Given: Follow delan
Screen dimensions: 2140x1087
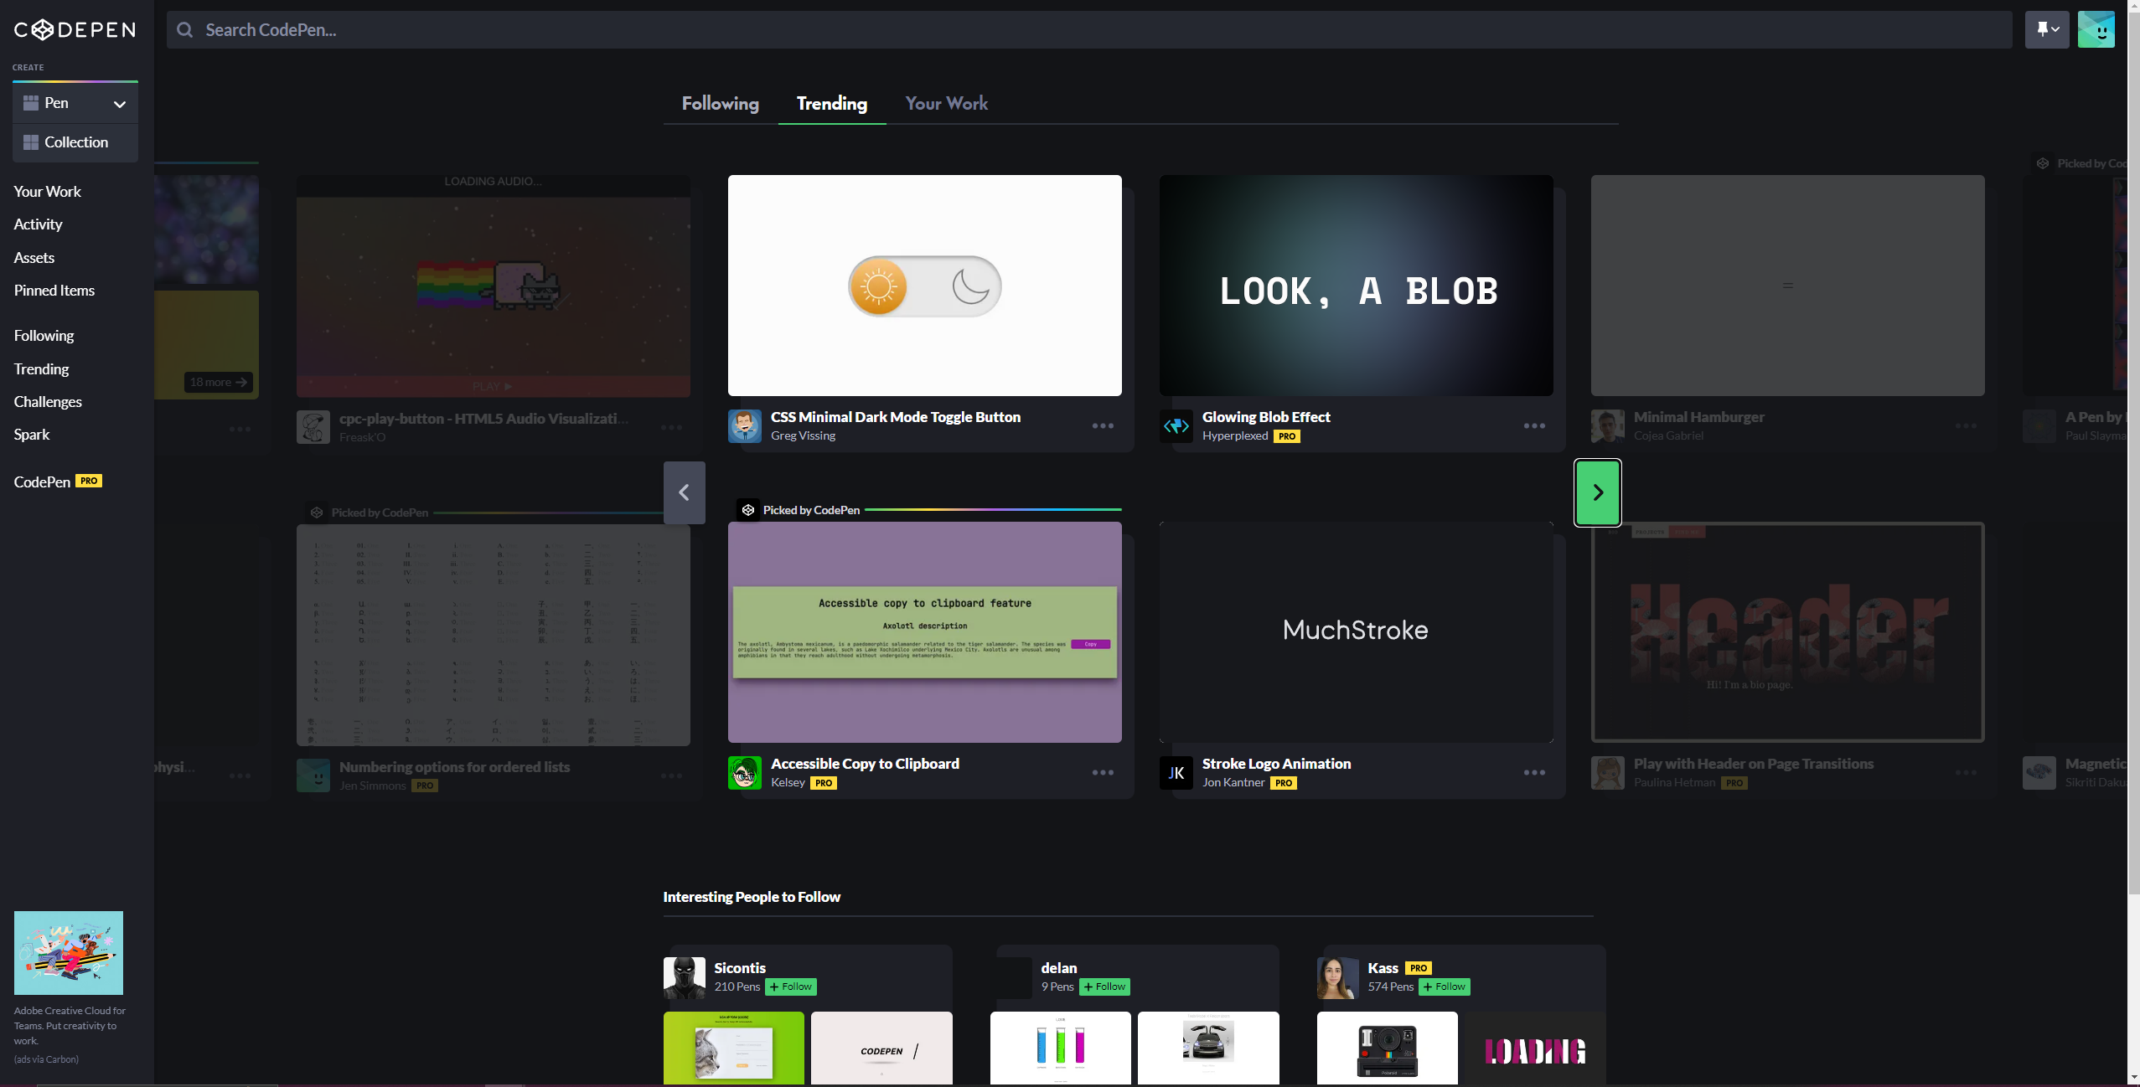Looking at the screenshot, I should coord(1104,987).
